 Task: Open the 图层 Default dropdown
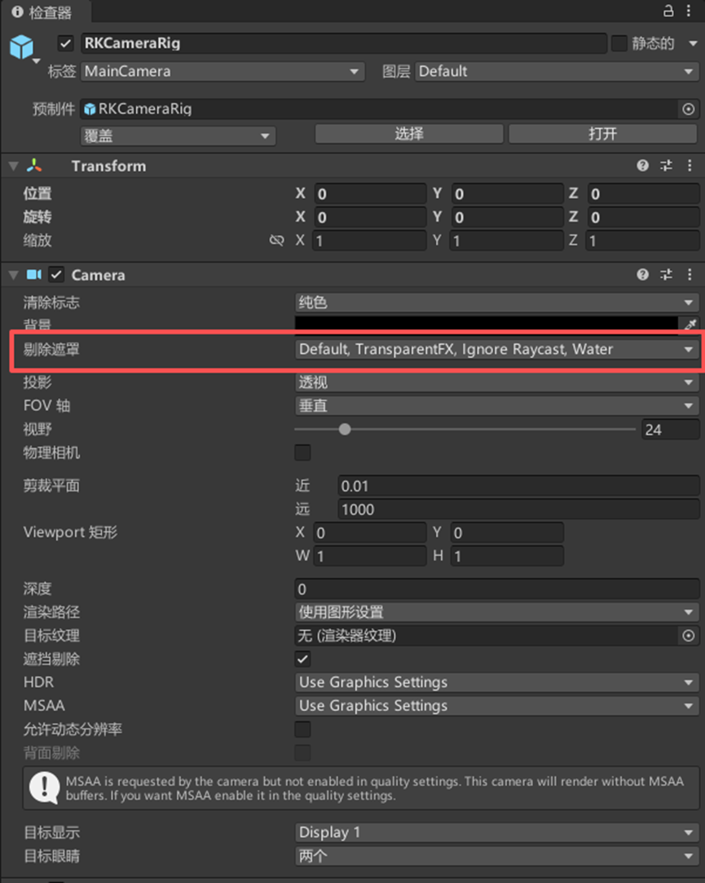tap(557, 72)
